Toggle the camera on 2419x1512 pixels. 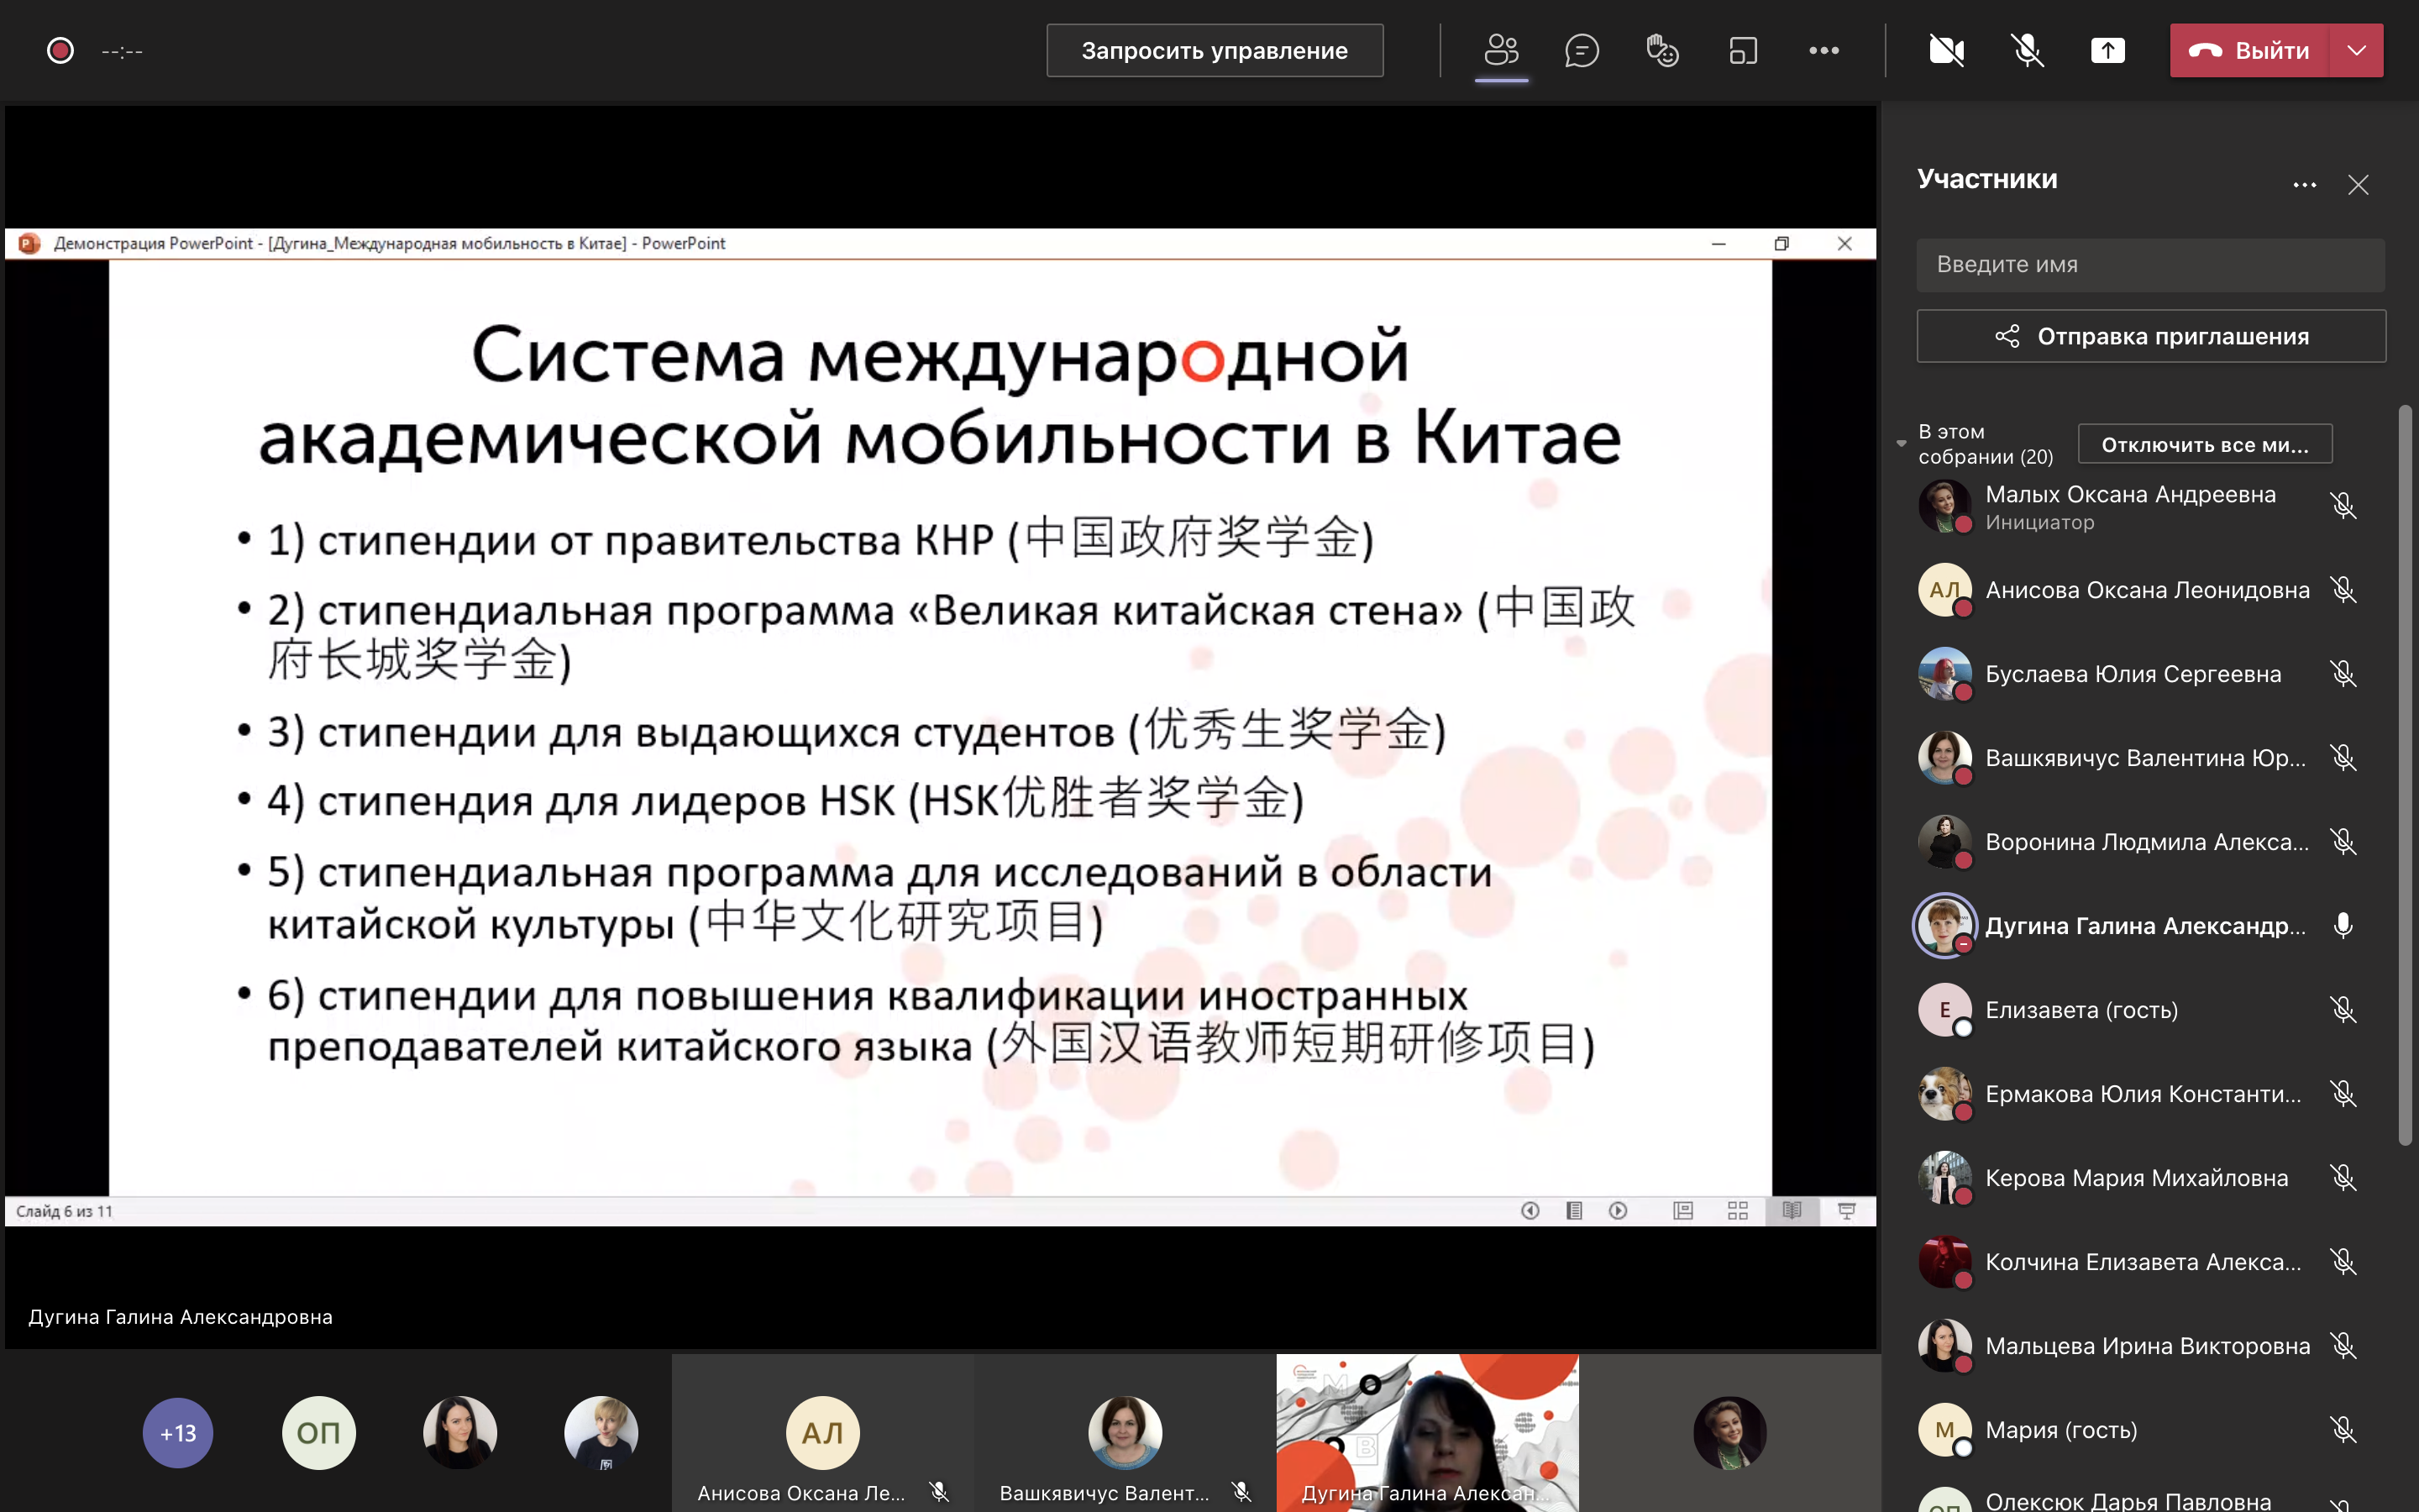[x=1947, y=50]
